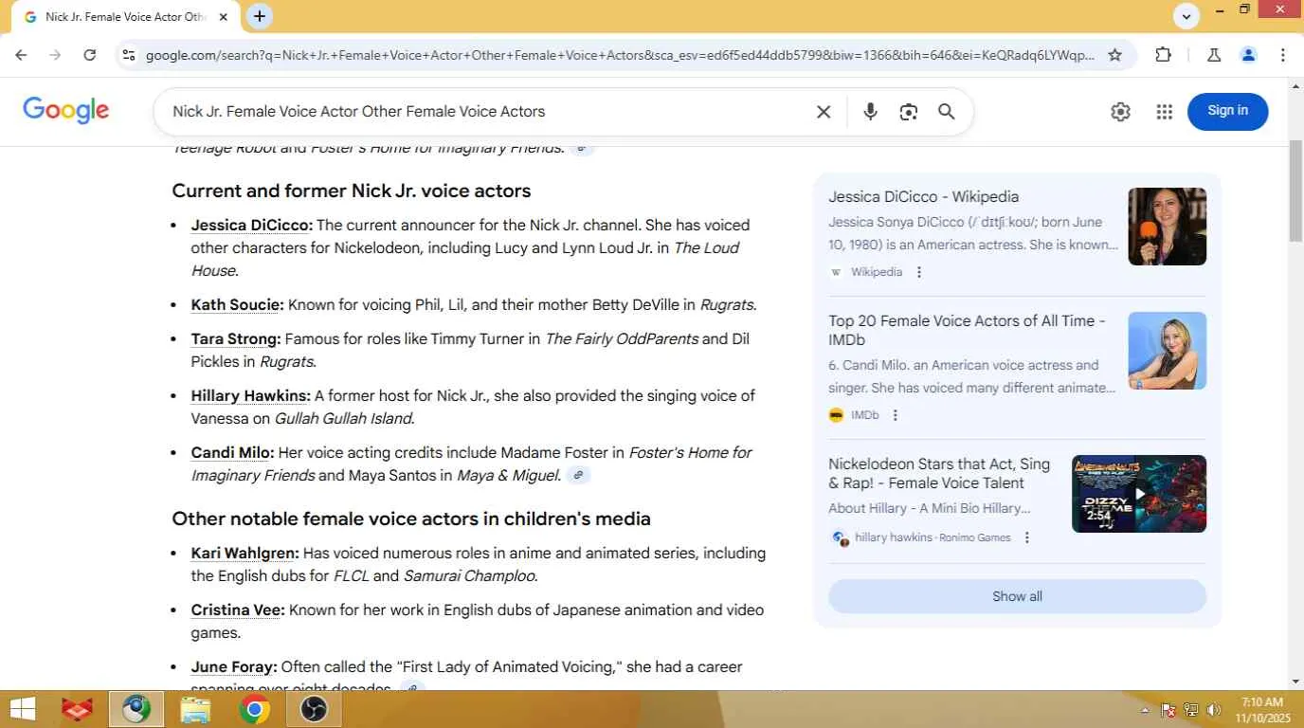Click the Chrome address bar URL
Viewport: 1304px width, 728px height.
(620, 55)
